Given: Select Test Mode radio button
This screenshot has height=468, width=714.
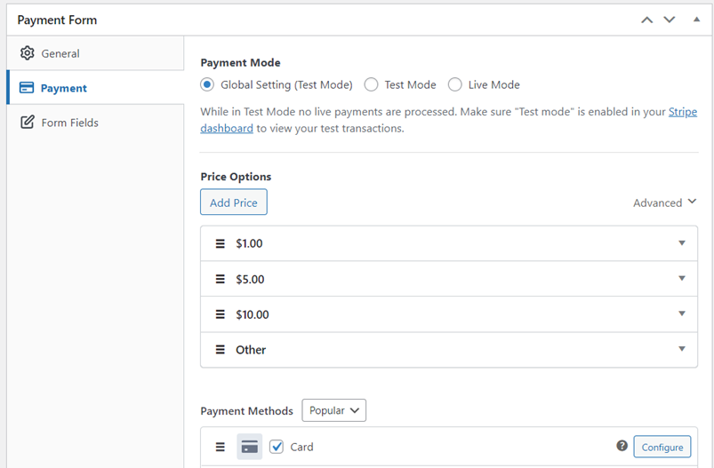Looking at the screenshot, I should coord(371,84).
